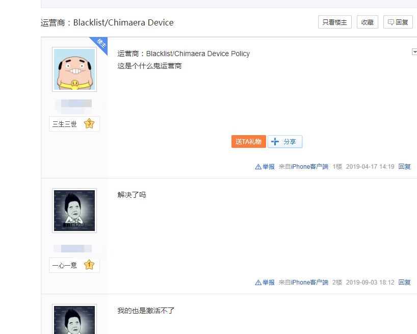Image resolution: width=417 pixels, height=334 pixels.
Task: Click the report warning triangle icon on floor 1
Action: pyautogui.click(x=257, y=166)
